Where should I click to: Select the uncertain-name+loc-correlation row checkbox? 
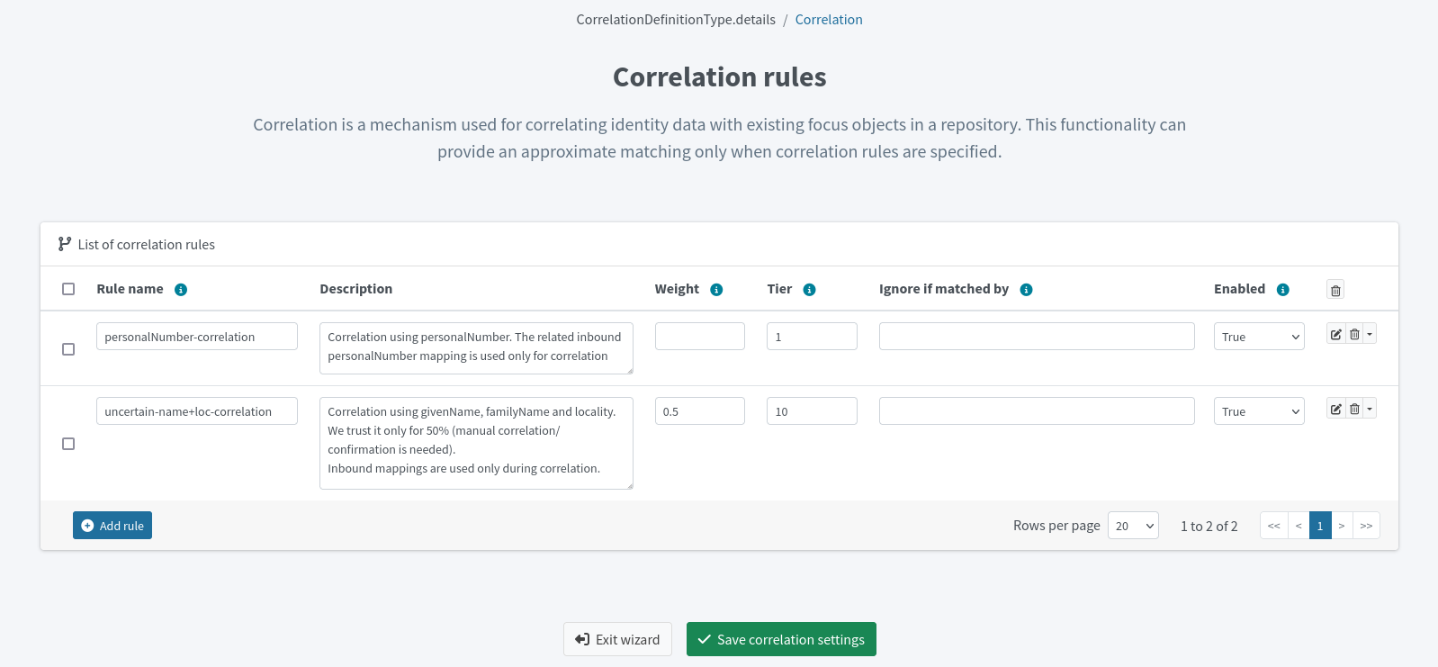pos(68,443)
